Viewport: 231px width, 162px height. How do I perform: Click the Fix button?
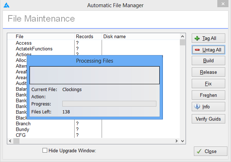(208, 84)
